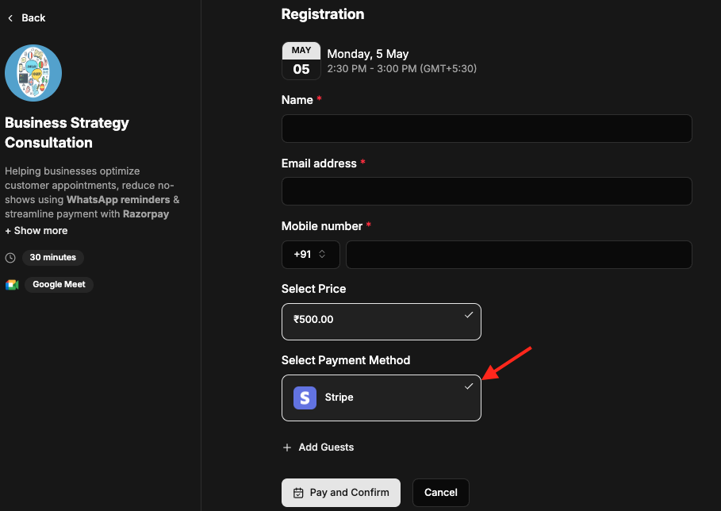
Task: Focus the Email address input field
Action: (486, 191)
